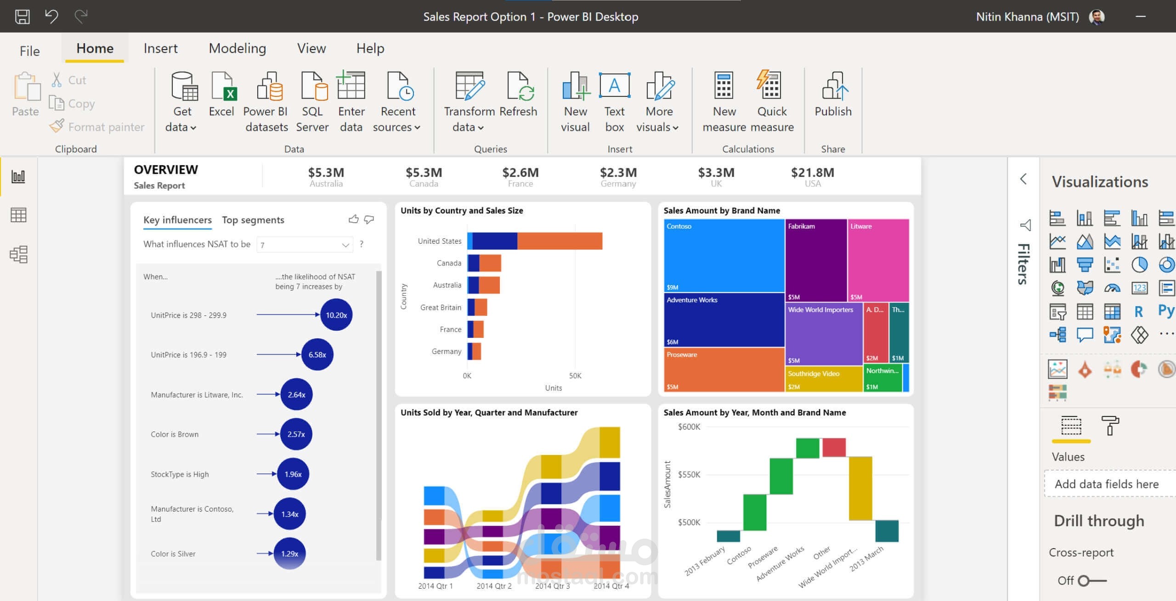Viewport: 1176px width, 601px height.
Task: Select the Top segments tab
Action: [x=253, y=220]
